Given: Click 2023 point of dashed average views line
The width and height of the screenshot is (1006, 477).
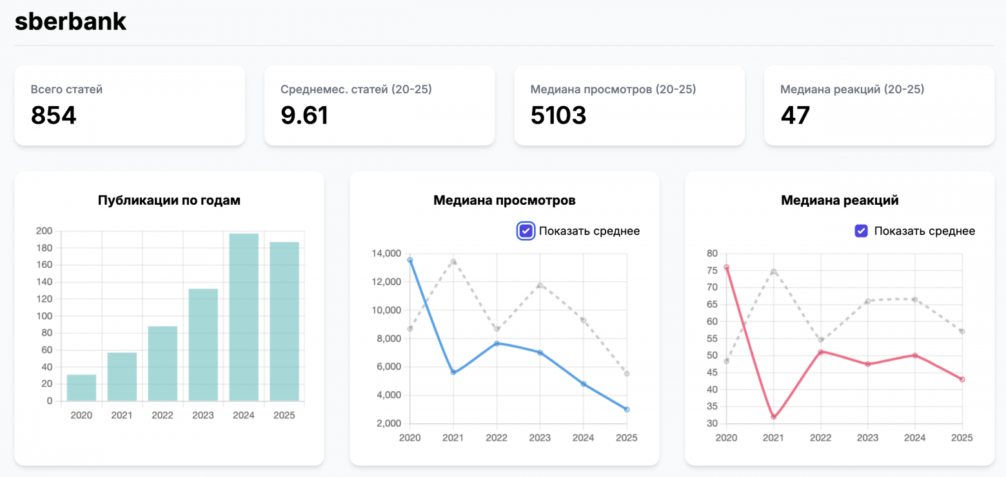Looking at the screenshot, I should pyautogui.click(x=540, y=285).
